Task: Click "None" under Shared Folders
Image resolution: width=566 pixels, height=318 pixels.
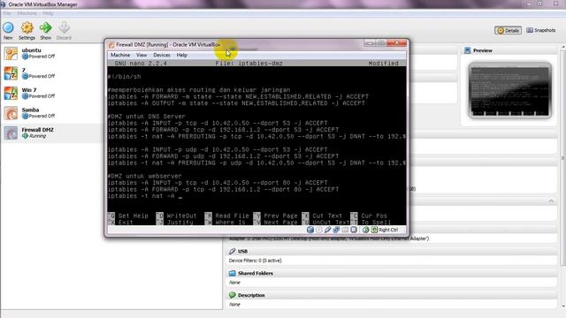Action: pos(234,283)
